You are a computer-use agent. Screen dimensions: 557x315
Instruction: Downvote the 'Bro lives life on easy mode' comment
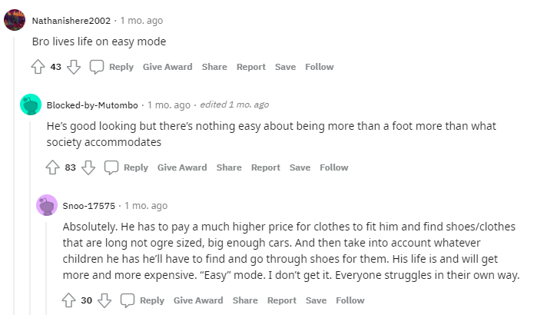[74, 67]
